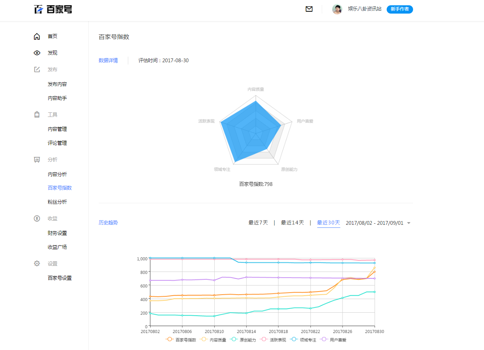484x350 pixels.
Task: Select 百家号指数 in the sidebar
Action: 60,188
